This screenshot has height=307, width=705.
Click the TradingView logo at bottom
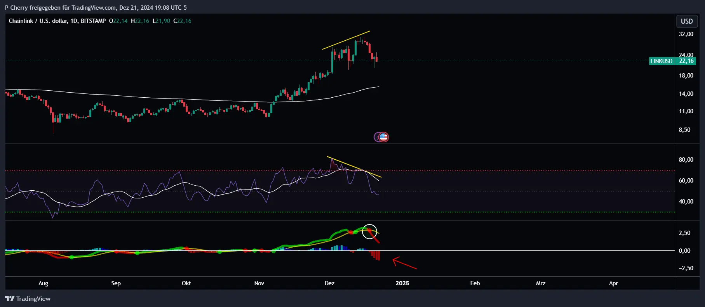click(28, 298)
